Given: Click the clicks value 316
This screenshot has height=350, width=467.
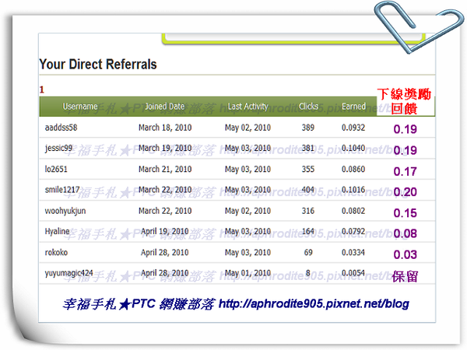Looking at the screenshot, I should click(308, 211).
